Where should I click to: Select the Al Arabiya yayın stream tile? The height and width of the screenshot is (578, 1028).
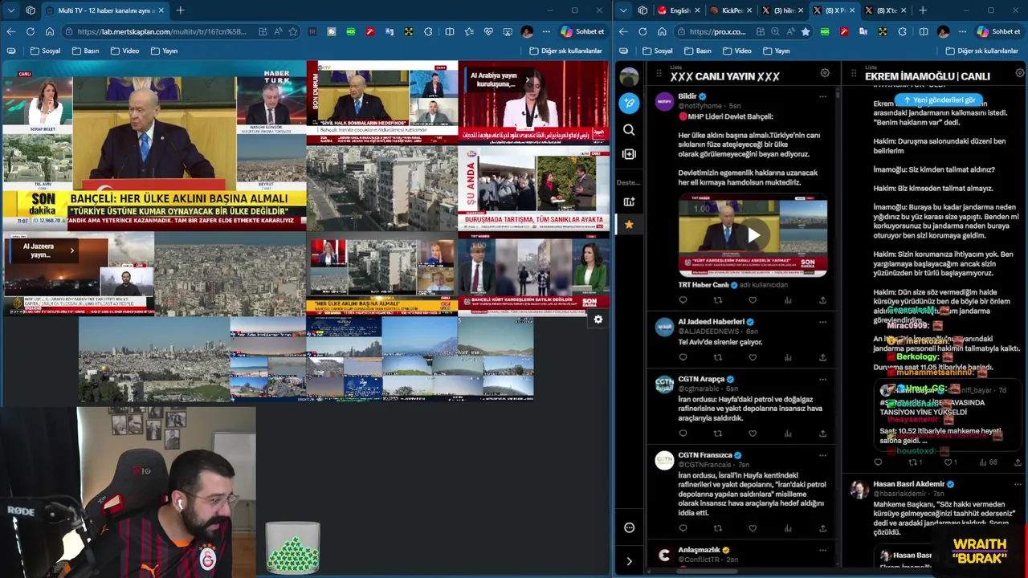pos(533,102)
